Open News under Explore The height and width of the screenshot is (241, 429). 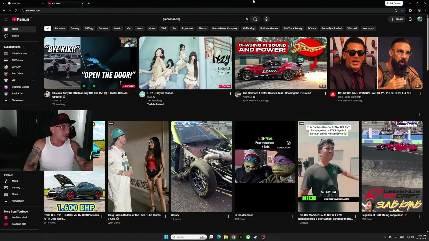[15, 194]
